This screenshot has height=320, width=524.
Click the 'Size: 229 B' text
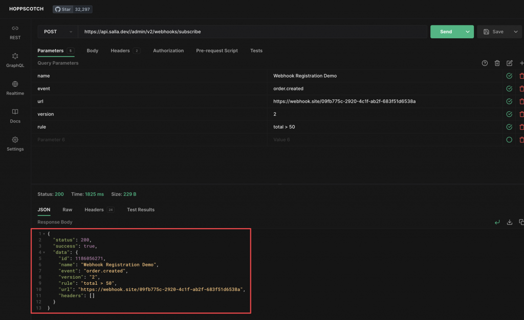[x=124, y=194]
